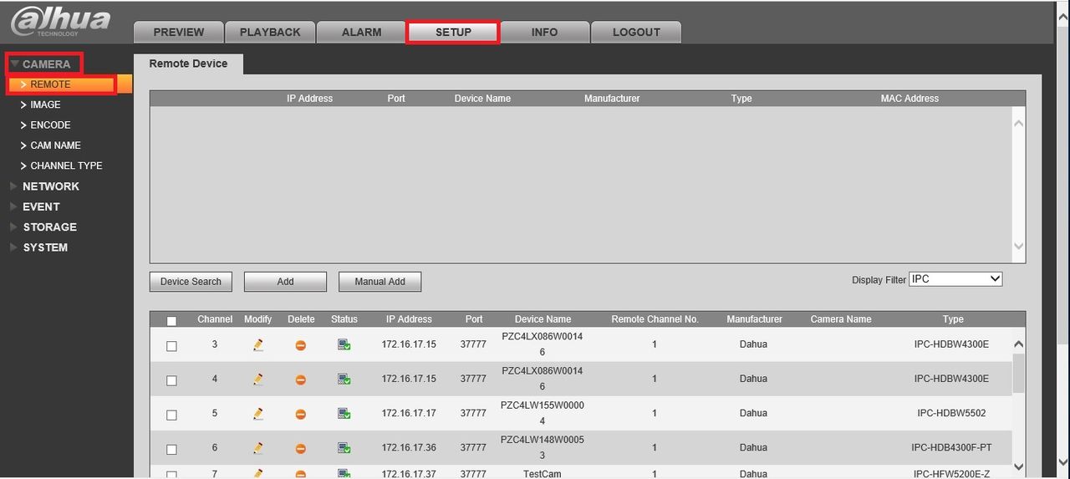The width and height of the screenshot is (1070, 479).
Task: Delete channel 4 using orange minus icon
Action: [301, 380]
